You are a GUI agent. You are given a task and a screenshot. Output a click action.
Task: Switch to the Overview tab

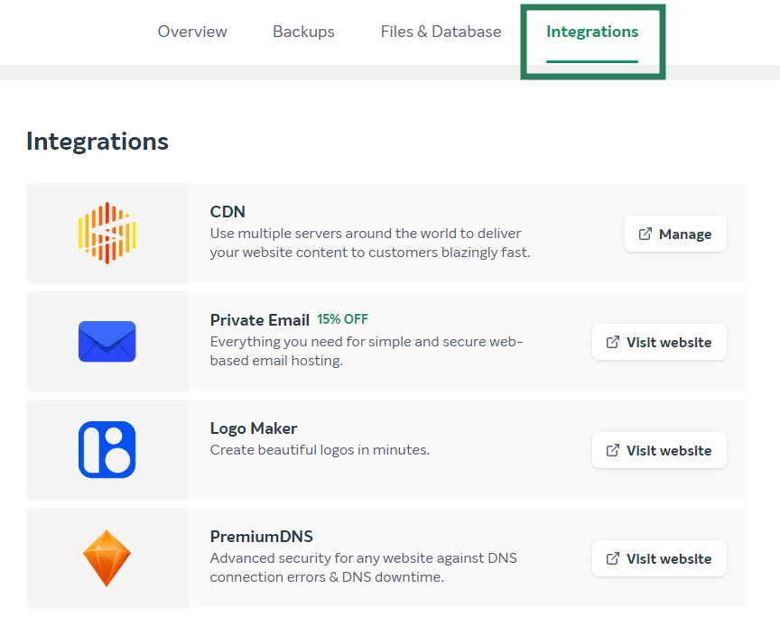[x=192, y=32]
